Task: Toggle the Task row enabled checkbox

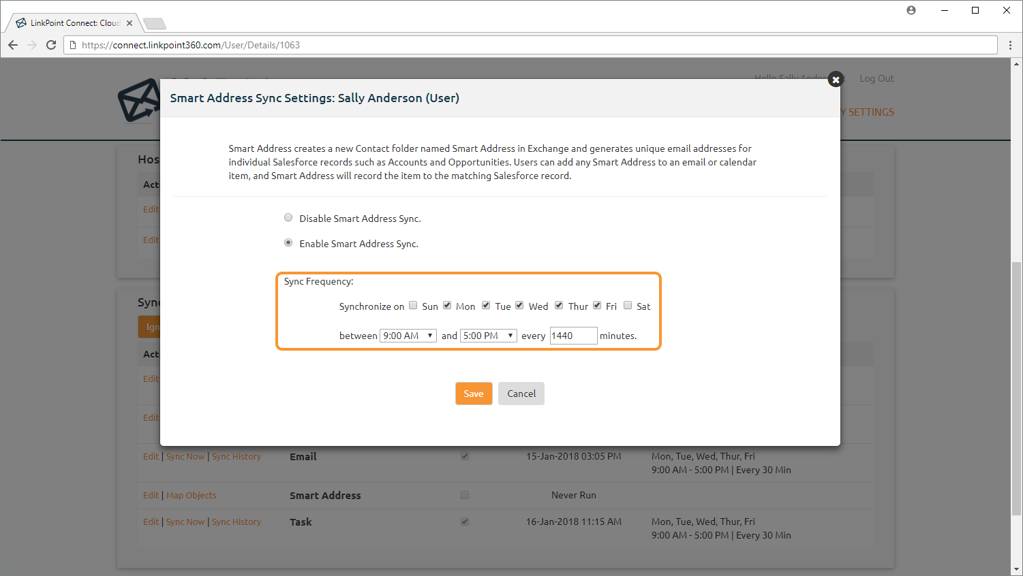Action: click(x=465, y=522)
